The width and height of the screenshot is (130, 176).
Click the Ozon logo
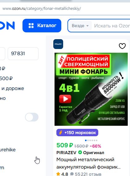(x=7, y=26)
